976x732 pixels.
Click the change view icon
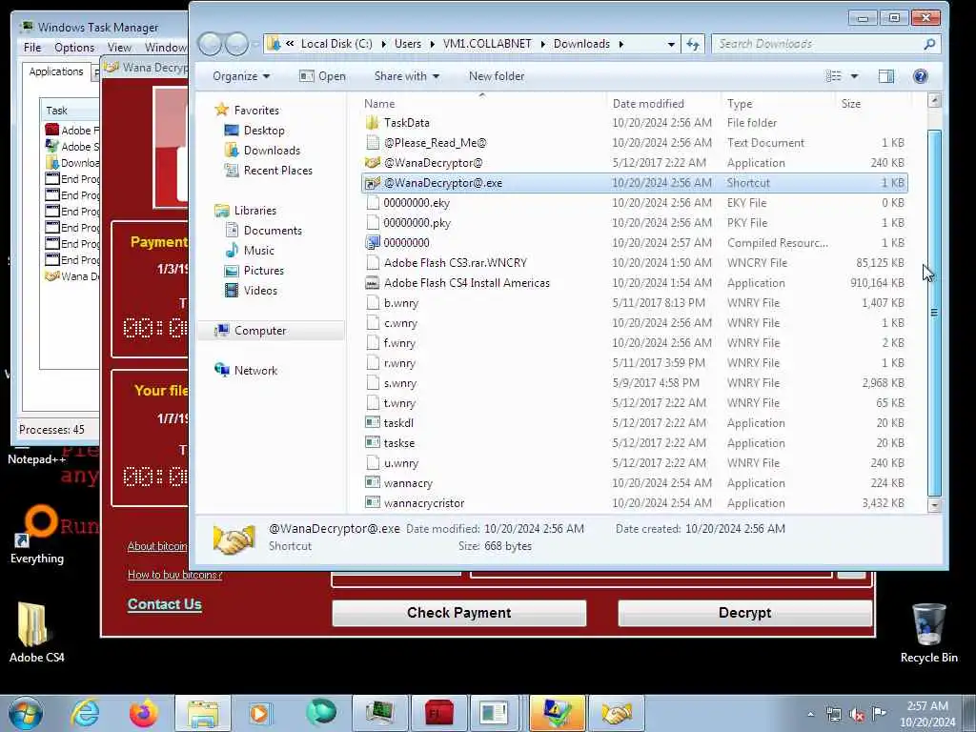coord(833,76)
